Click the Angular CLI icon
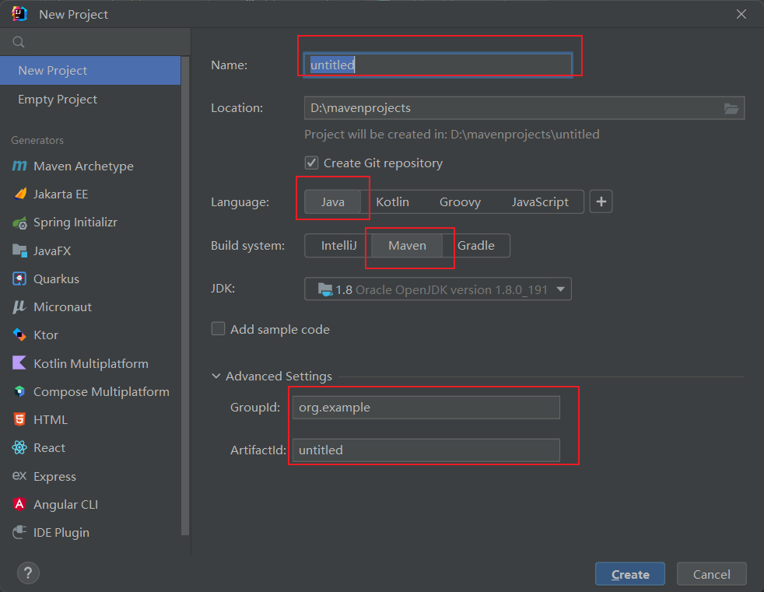This screenshot has height=592, width=764. pos(19,504)
